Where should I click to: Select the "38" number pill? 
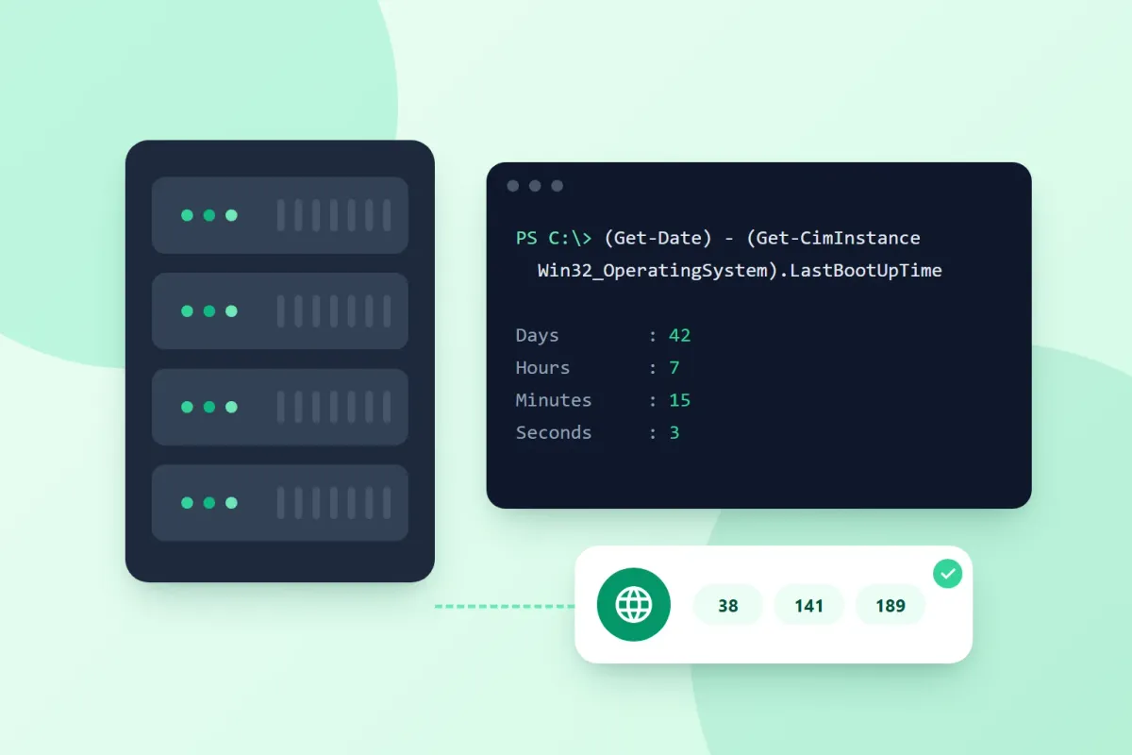click(x=728, y=605)
